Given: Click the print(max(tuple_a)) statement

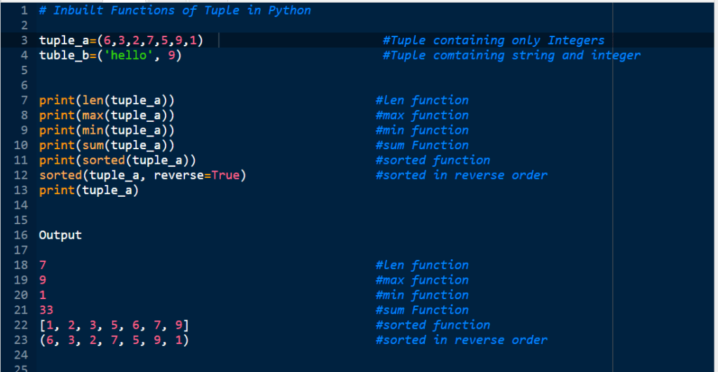Looking at the screenshot, I should [107, 116].
